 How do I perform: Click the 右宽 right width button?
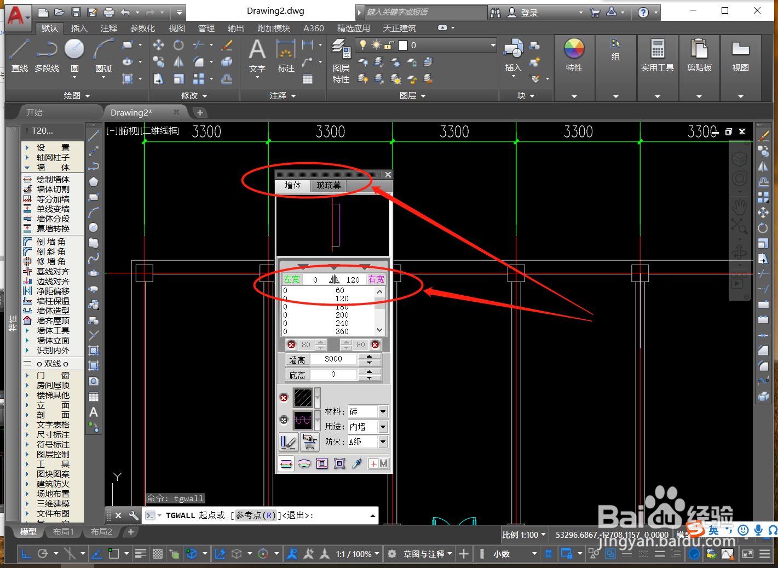pyautogui.click(x=376, y=279)
